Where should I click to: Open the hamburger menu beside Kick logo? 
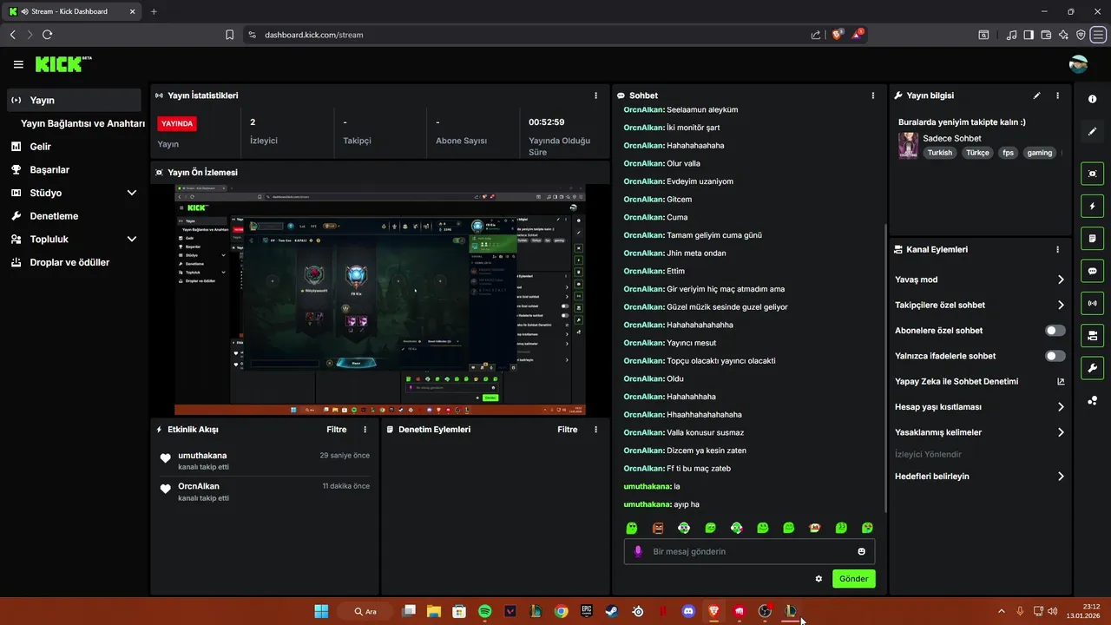point(18,64)
